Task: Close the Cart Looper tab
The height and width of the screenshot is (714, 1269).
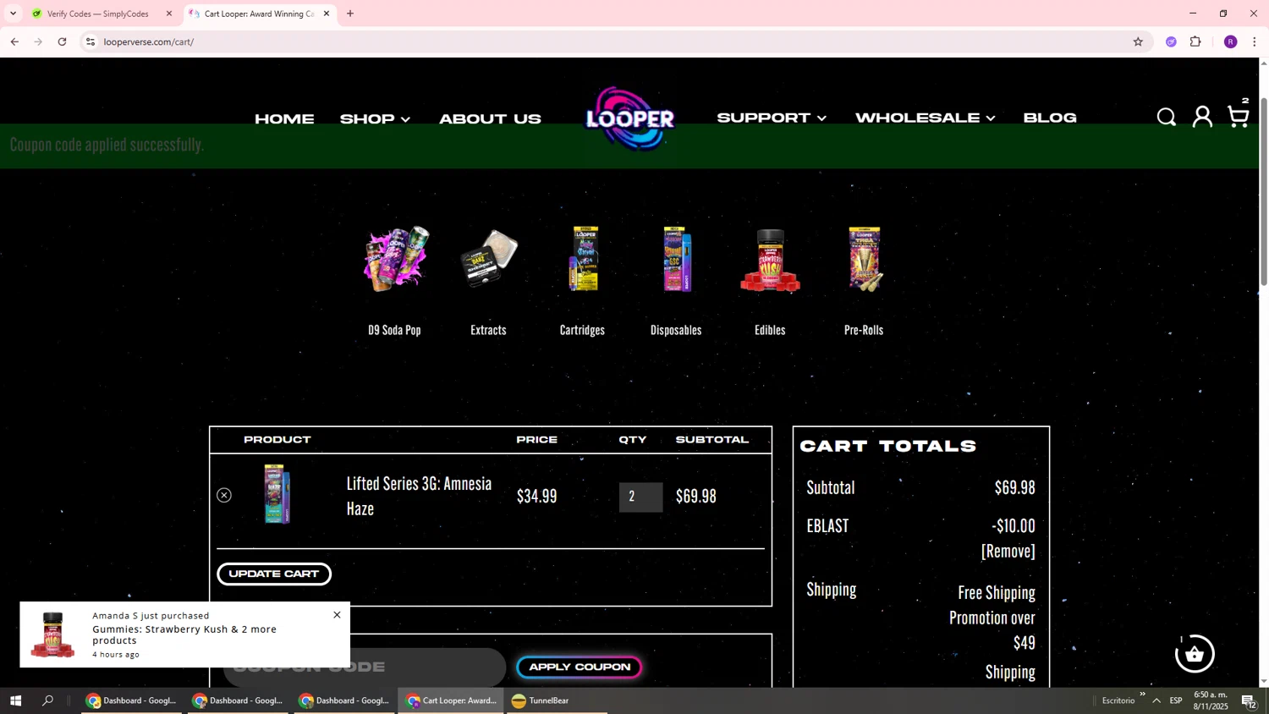Action: 327,14
